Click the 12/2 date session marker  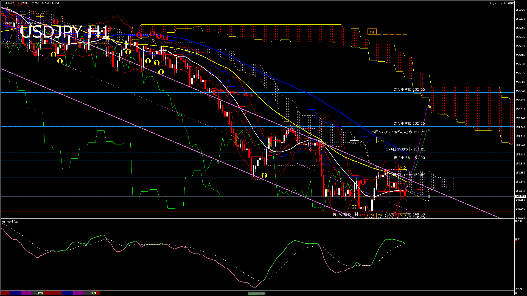click(40, 293)
